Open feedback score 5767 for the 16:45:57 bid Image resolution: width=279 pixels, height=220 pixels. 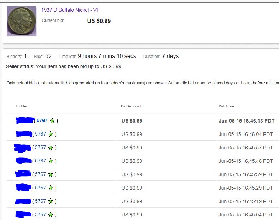[x=40, y=147]
